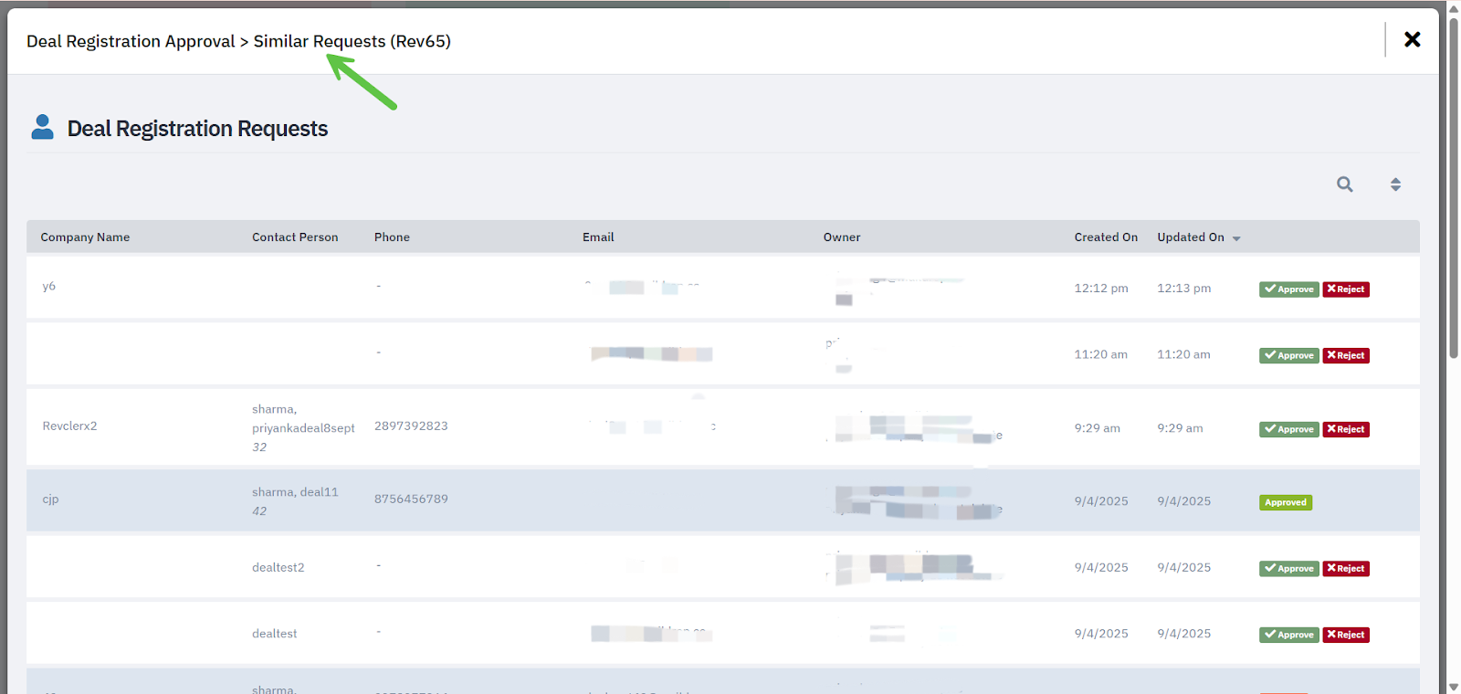
Task: Click the scrollbar down arrow
Action: 1453,687
